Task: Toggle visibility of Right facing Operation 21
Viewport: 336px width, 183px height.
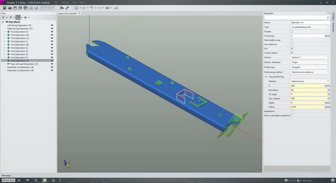Action: click(52, 28)
